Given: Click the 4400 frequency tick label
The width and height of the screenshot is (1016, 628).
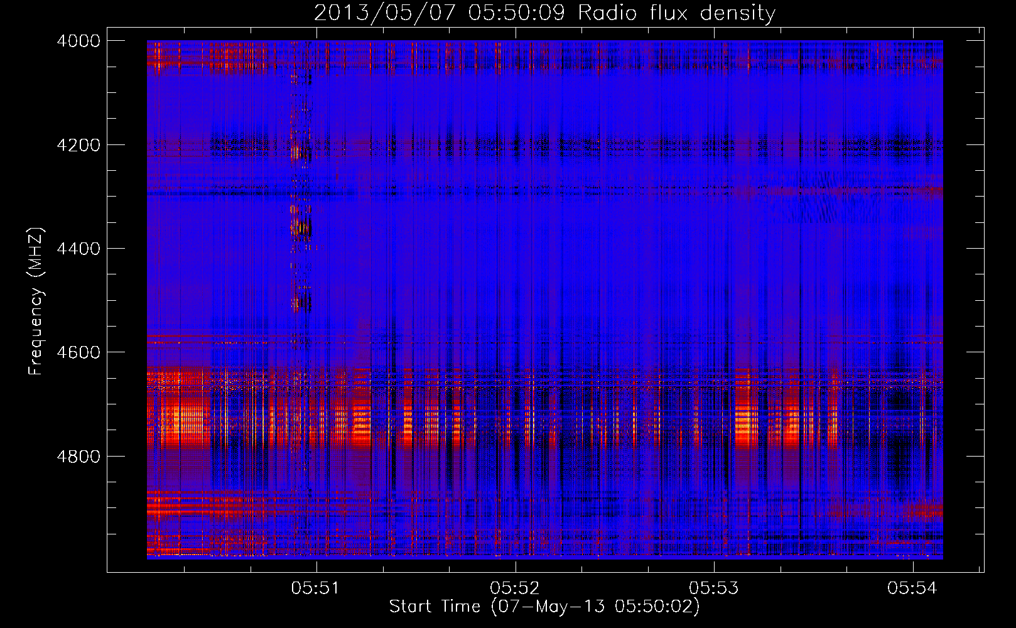Looking at the screenshot, I should [x=78, y=249].
